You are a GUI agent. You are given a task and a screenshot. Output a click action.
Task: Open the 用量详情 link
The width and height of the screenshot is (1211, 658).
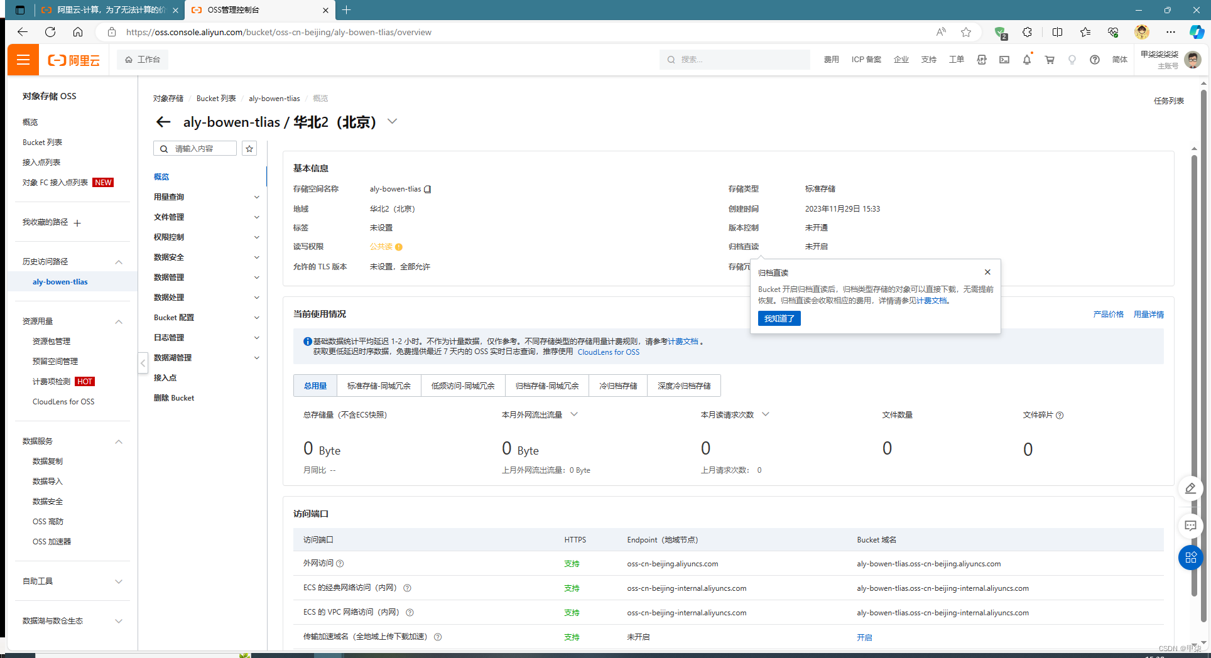1148,315
